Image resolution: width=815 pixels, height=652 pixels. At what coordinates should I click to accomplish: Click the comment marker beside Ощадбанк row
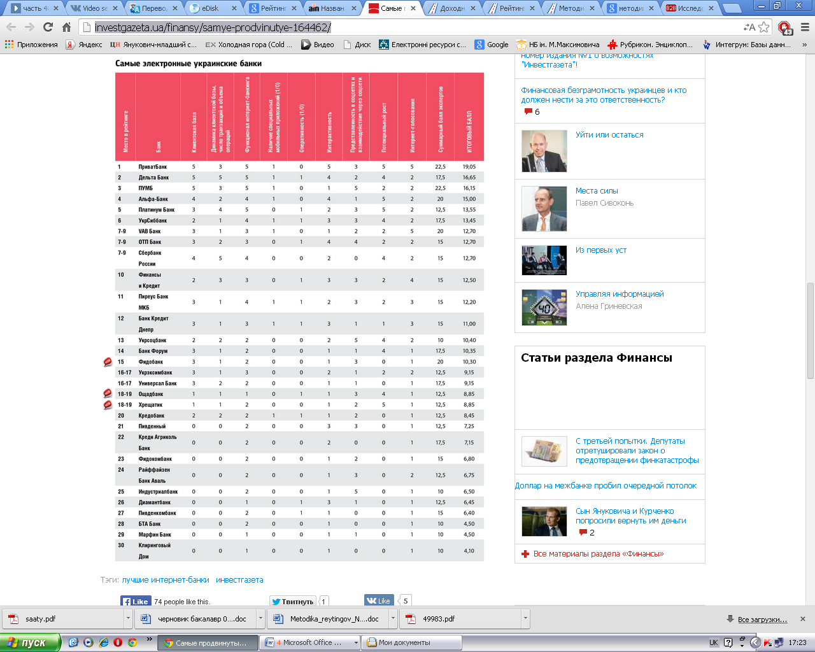click(x=108, y=393)
